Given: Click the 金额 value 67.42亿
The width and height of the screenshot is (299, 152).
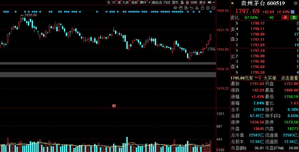Looking at the screenshot, I should pos(257,116).
